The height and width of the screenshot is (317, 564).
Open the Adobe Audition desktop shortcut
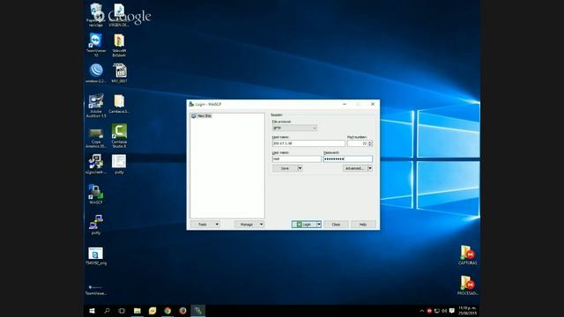click(96, 106)
